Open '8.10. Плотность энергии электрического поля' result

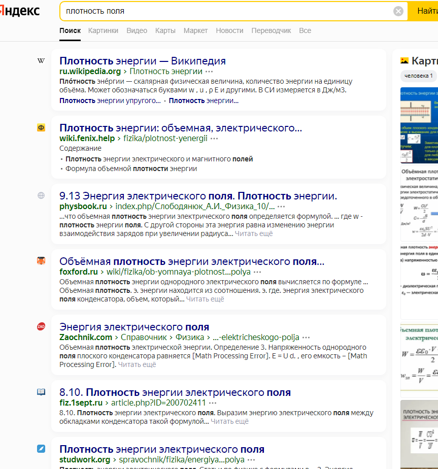point(175,392)
